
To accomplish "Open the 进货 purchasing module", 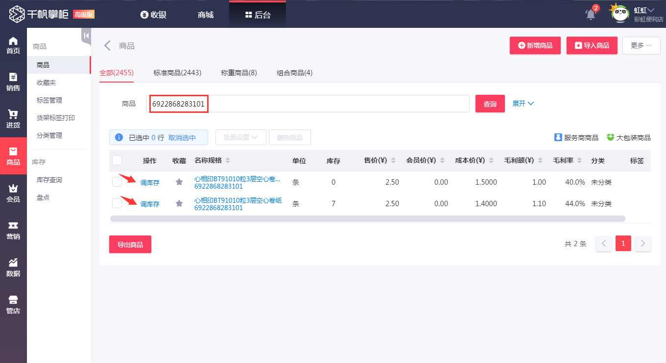I will 13,117.
